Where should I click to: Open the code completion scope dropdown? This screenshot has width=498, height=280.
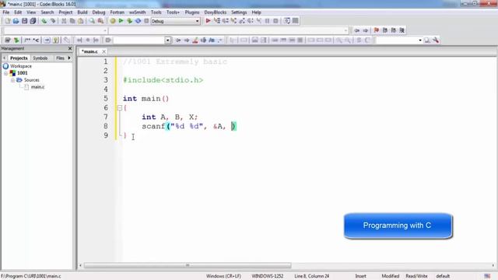[x=105, y=30]
